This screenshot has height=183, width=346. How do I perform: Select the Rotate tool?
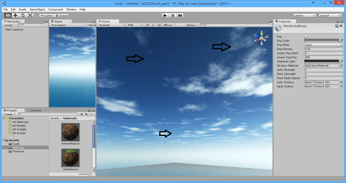coord(23,16)
